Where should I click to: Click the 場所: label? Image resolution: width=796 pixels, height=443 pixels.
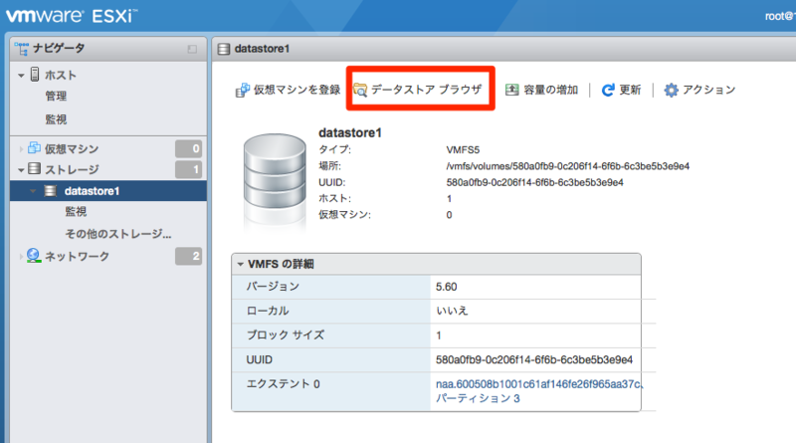329,165
